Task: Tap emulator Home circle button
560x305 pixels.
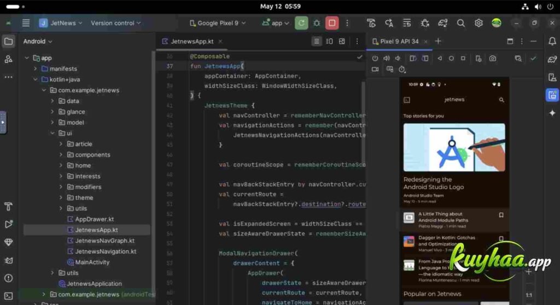Action: pyautogui.click(x=451, y=58)
